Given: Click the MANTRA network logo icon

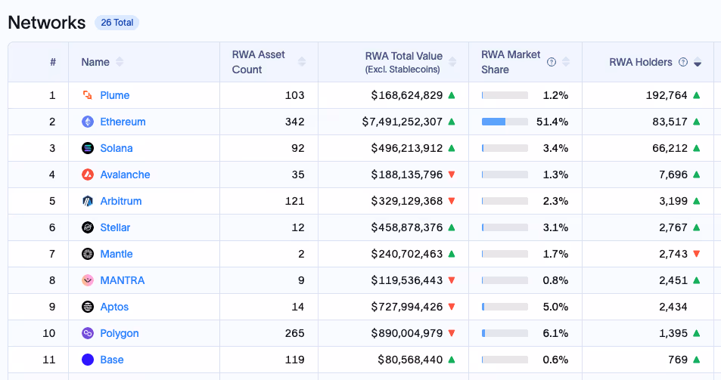Looking at the screenshot, I should coord(87,280).
